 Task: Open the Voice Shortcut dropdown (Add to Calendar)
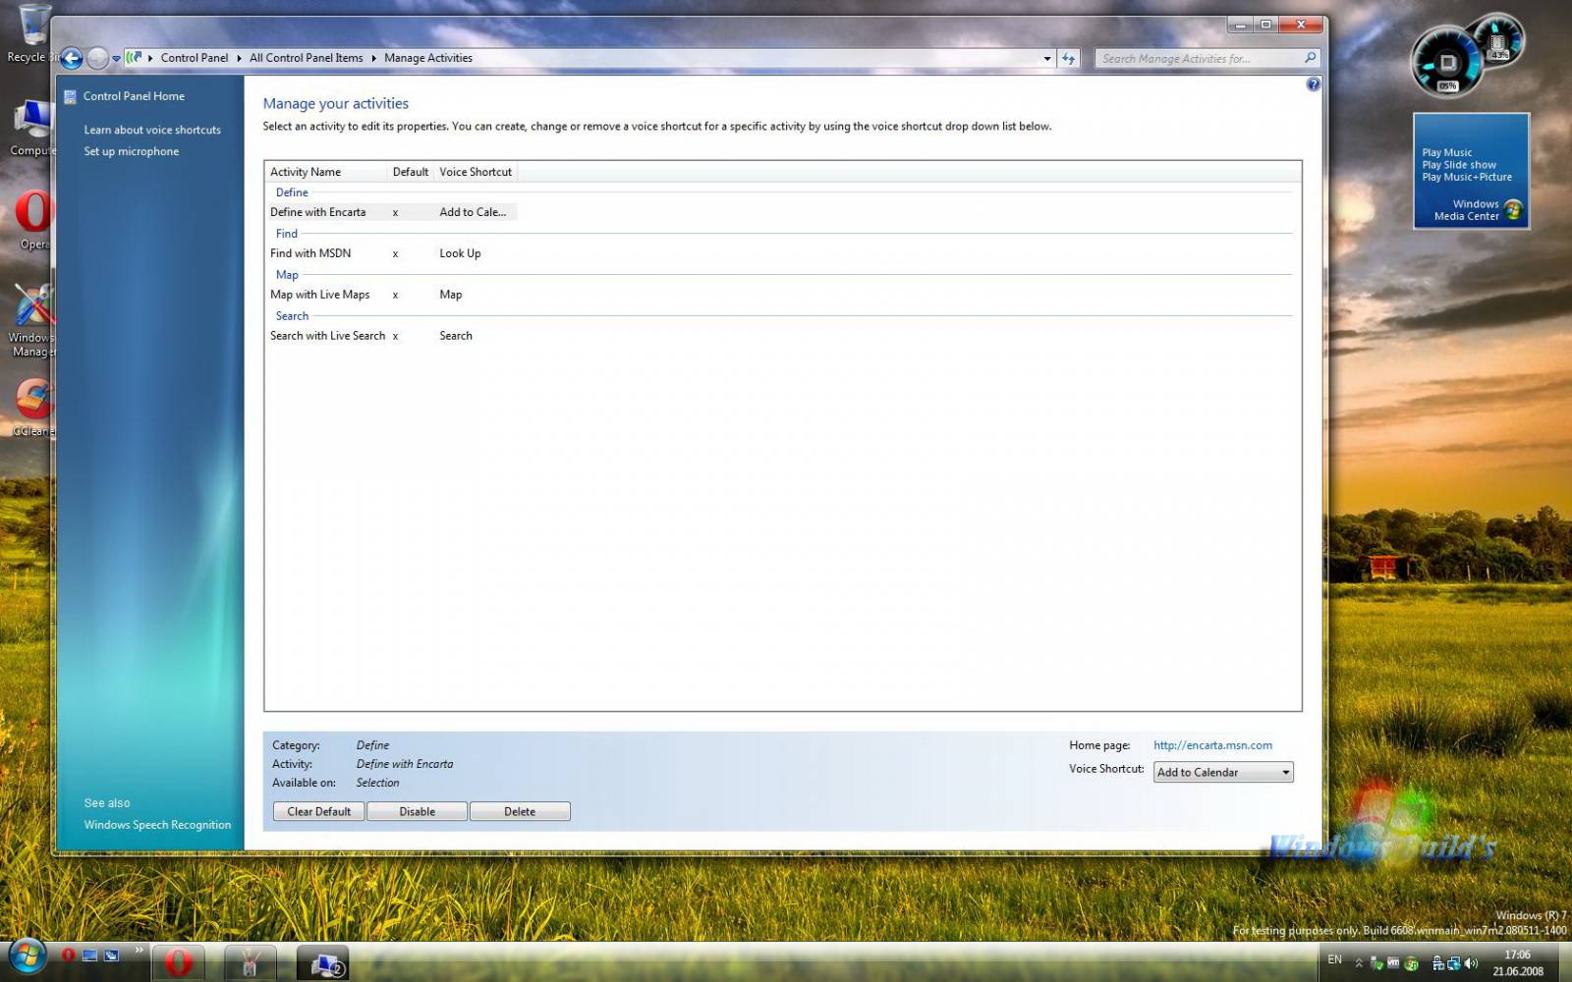coord(1223,773)
